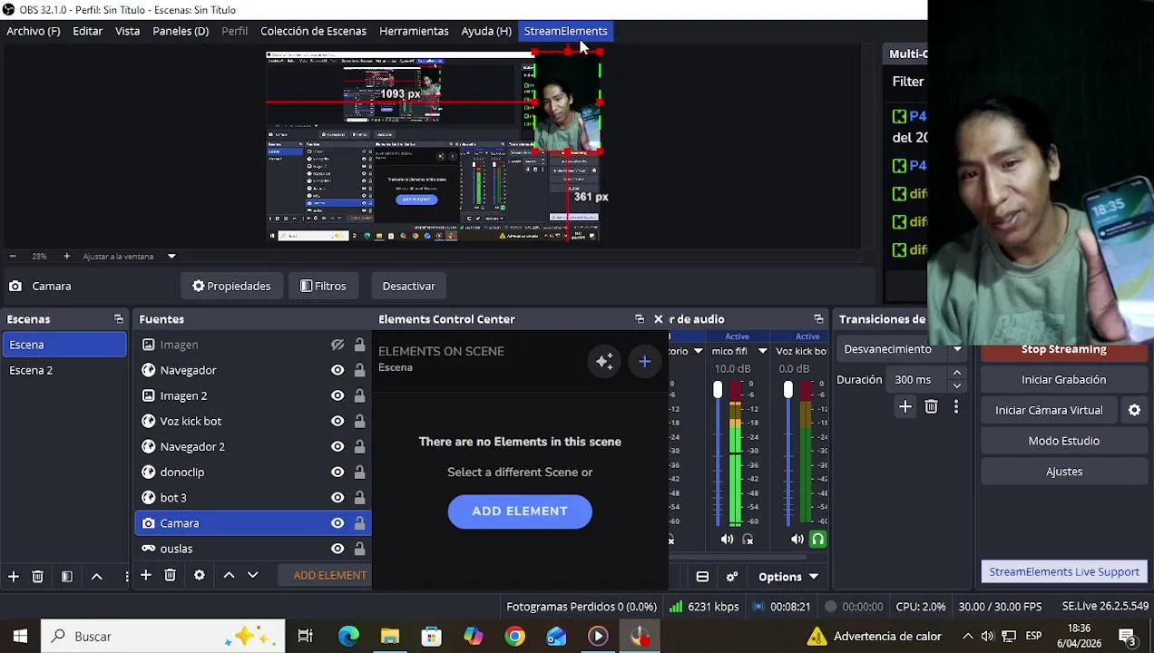Screen dimensions: 1154x653
Task: Click the transition duration field
Action: tap(918, 380)
